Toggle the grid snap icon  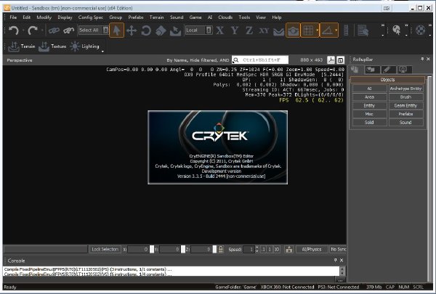point(308,30)
